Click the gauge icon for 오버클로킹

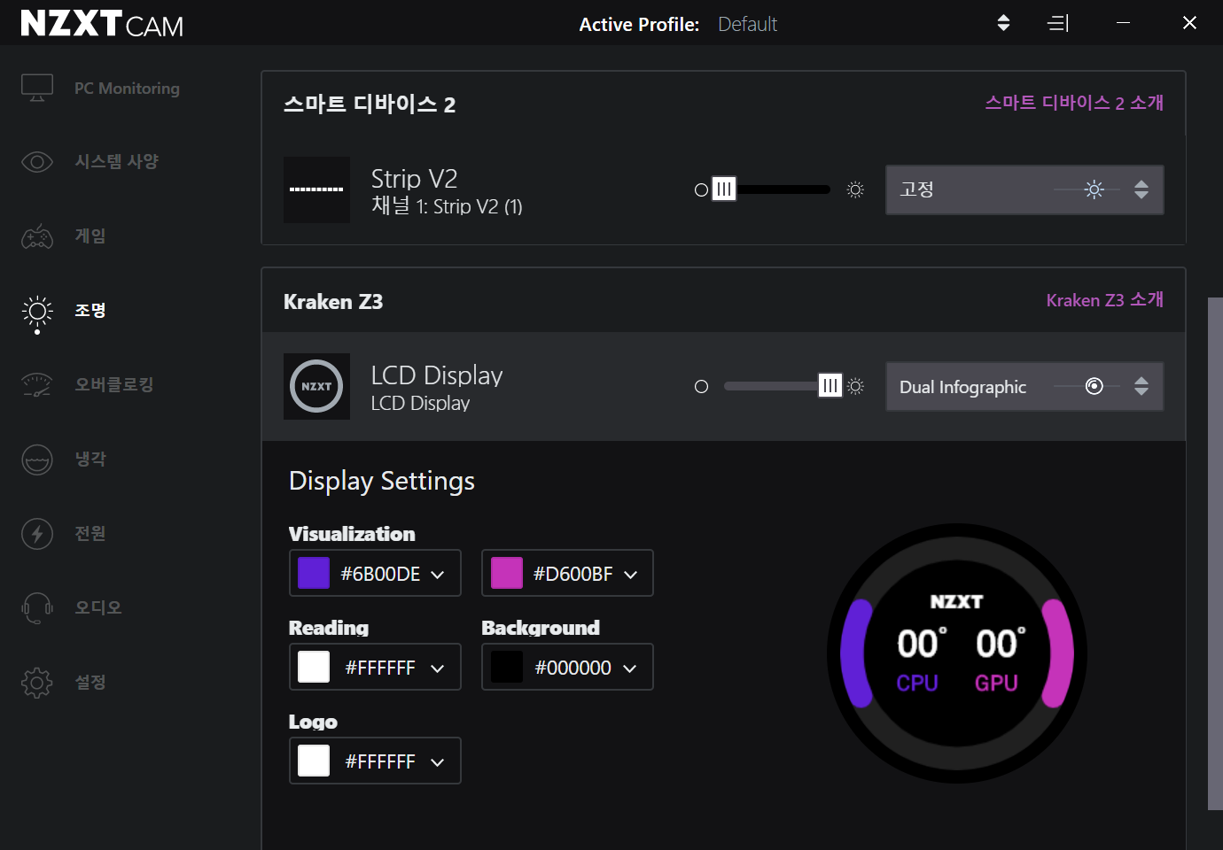(x=37, y=385)
